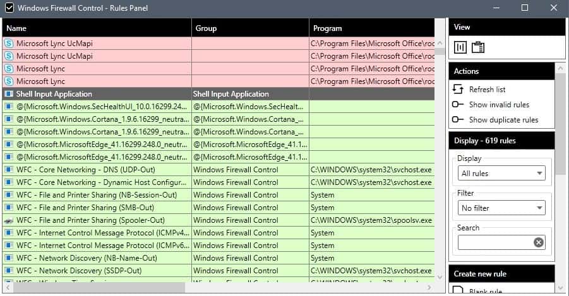Click svchost.exe program cell of SSDP-Out rule
The image size is (569, 296).
[371, 270]
